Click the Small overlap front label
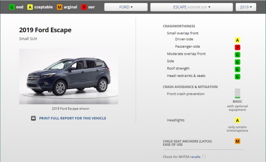Image resolution: width=266 pixels, height=162 pixels. pos(183,33)
